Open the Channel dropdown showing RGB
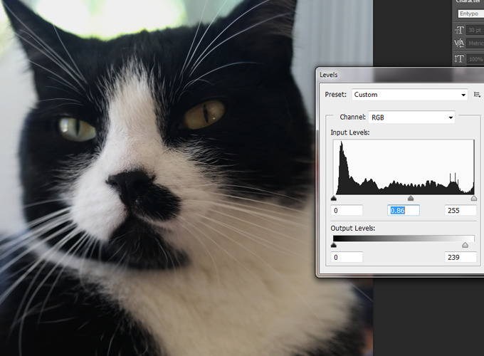Image resolution: width=484 pixels, height=356 pixels. coord(412,117)
